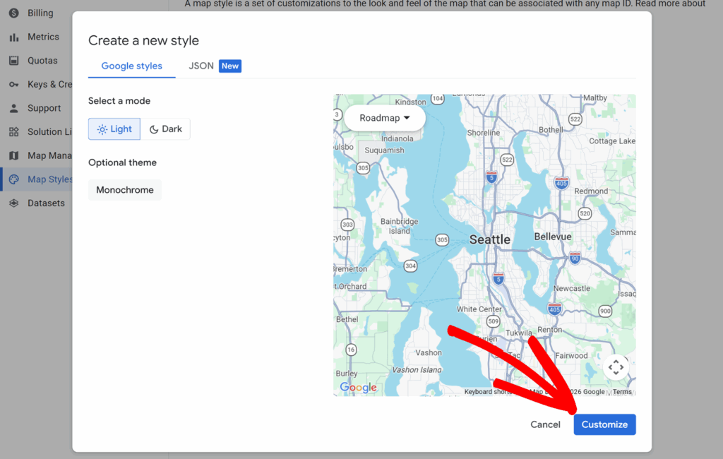Select Light mode for map style

pos(114,129)
